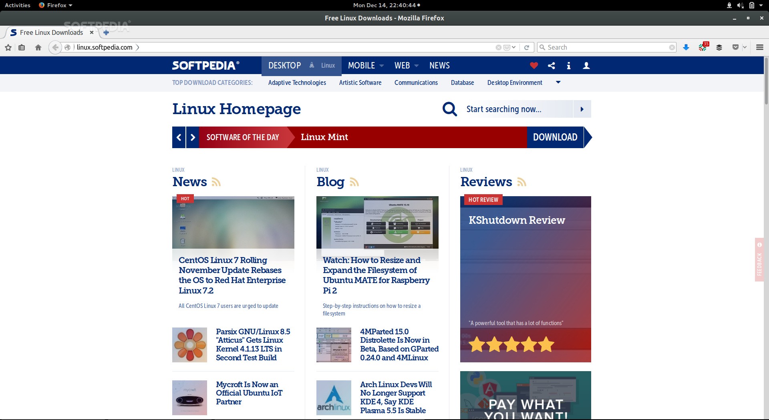Click the Parsix flower thumbnail

189,345
